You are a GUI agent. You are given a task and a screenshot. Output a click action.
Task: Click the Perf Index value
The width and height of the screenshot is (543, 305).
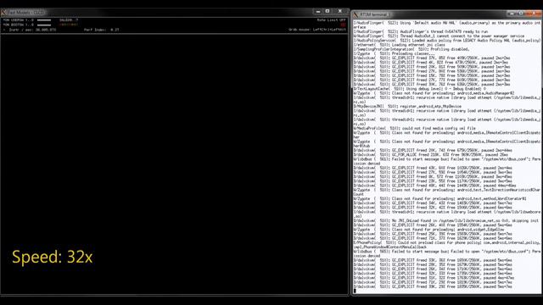tap(102, 30)
